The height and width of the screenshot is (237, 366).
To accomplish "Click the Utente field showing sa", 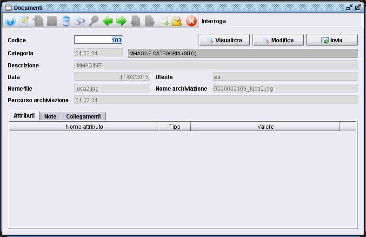I will coord(285,77).
